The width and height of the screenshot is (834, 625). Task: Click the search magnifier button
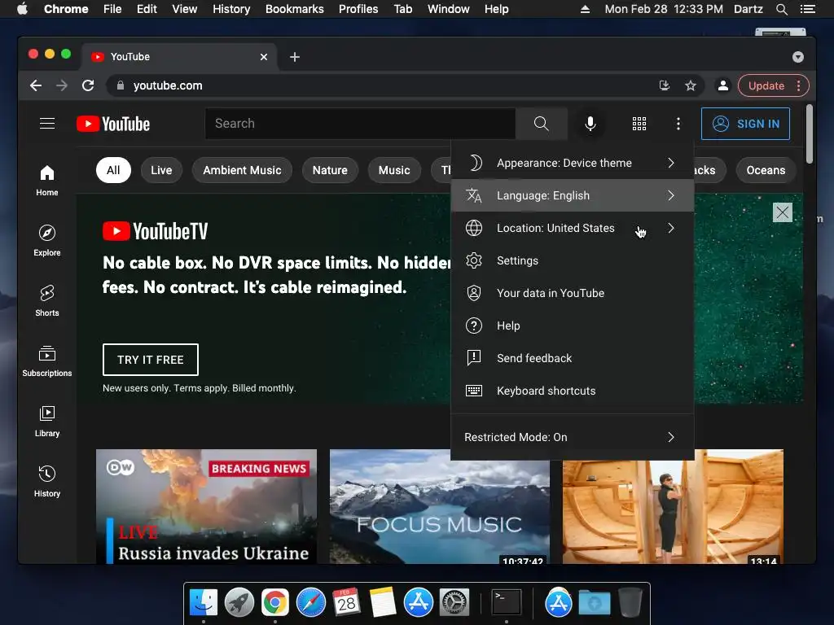(x=541, y=124)
